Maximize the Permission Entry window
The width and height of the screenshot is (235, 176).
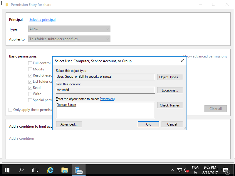(214, 4)
